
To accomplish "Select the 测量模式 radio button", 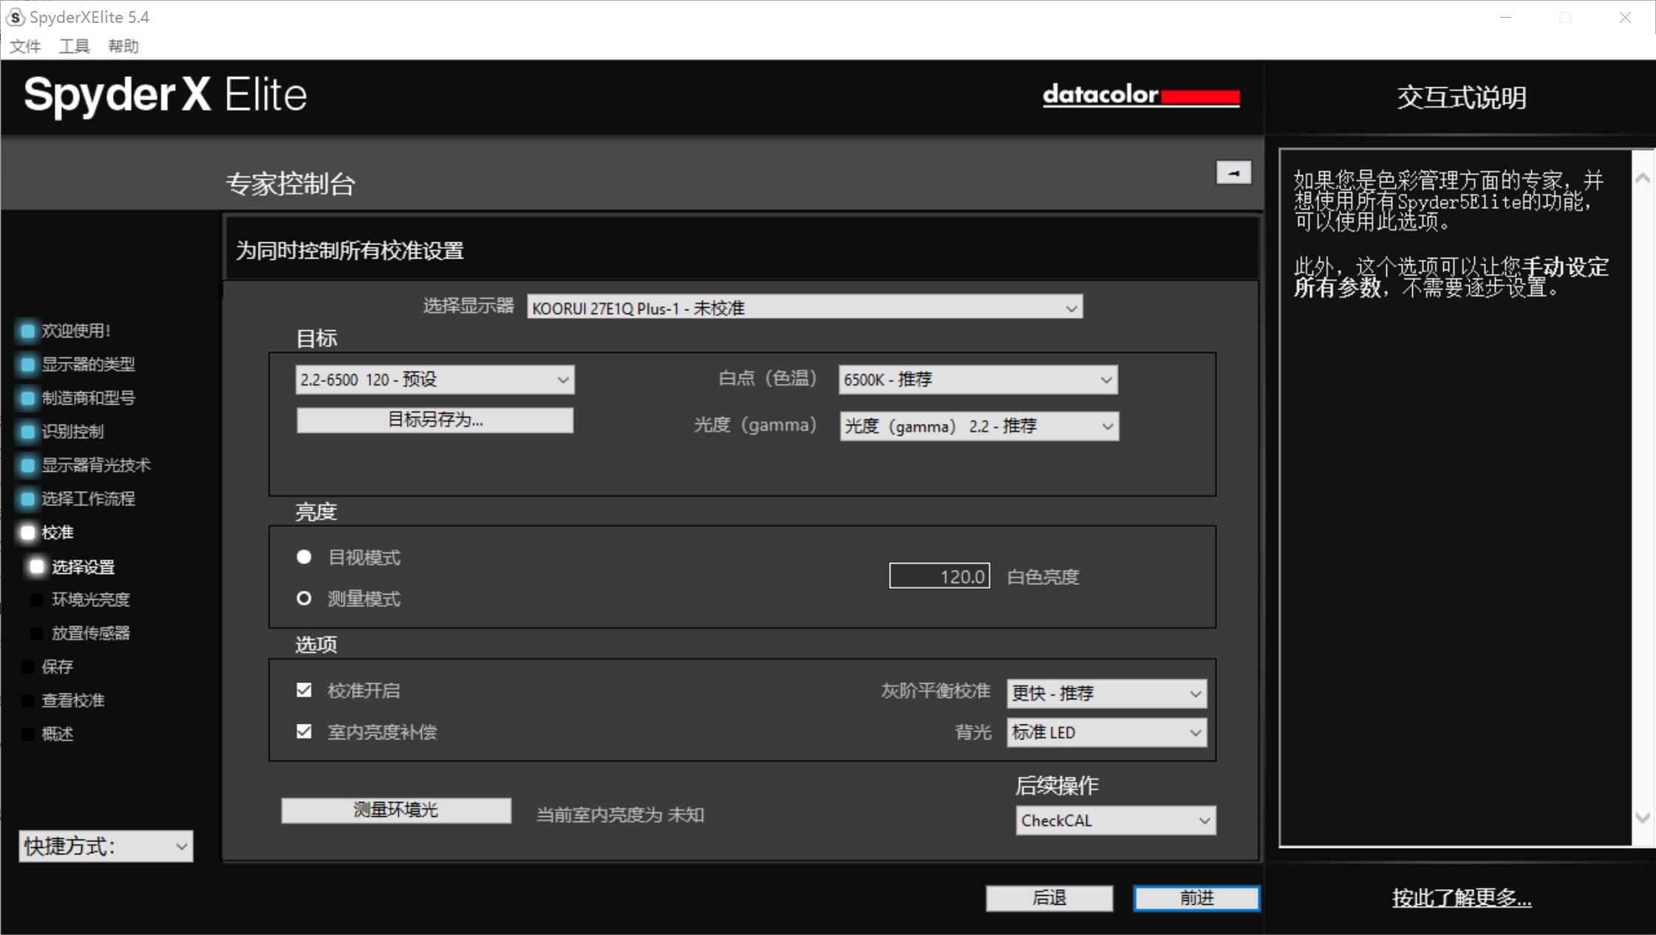I will click(x=304, y=598).
